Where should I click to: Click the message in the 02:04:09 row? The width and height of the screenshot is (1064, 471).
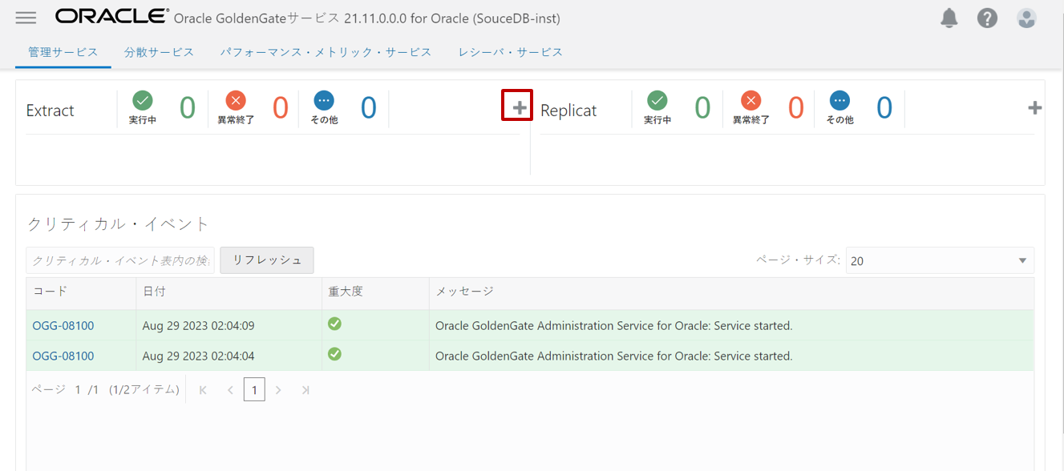coord(613,326)
